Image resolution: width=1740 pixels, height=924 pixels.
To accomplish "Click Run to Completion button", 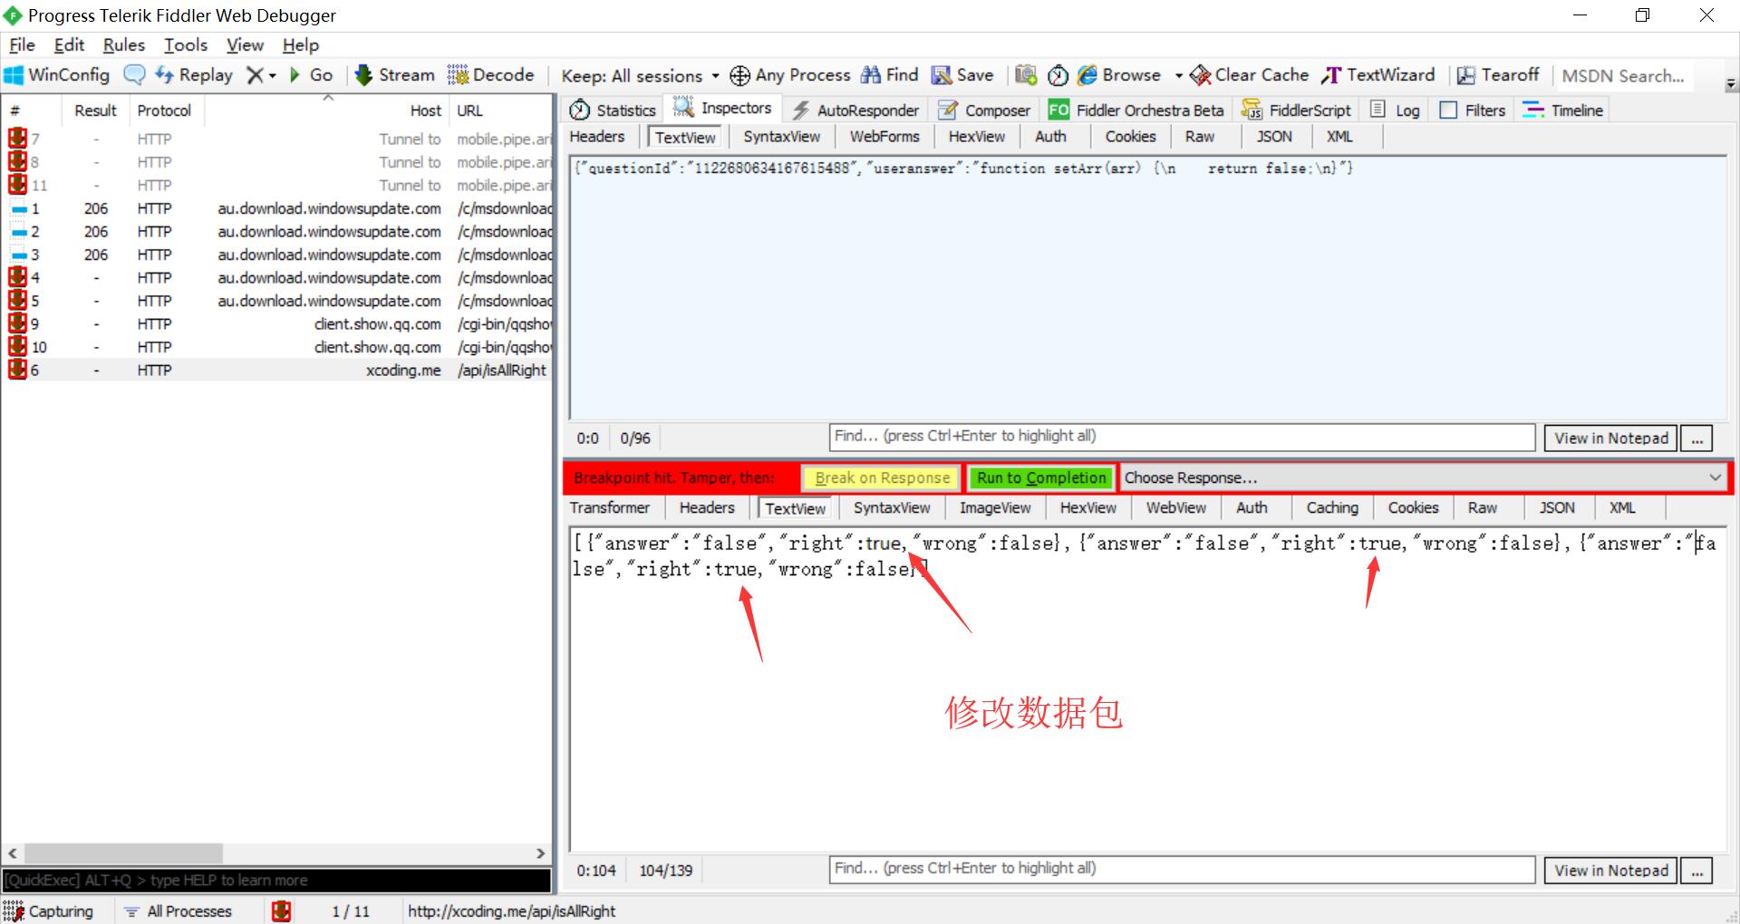I will [x=1041, y=477].
